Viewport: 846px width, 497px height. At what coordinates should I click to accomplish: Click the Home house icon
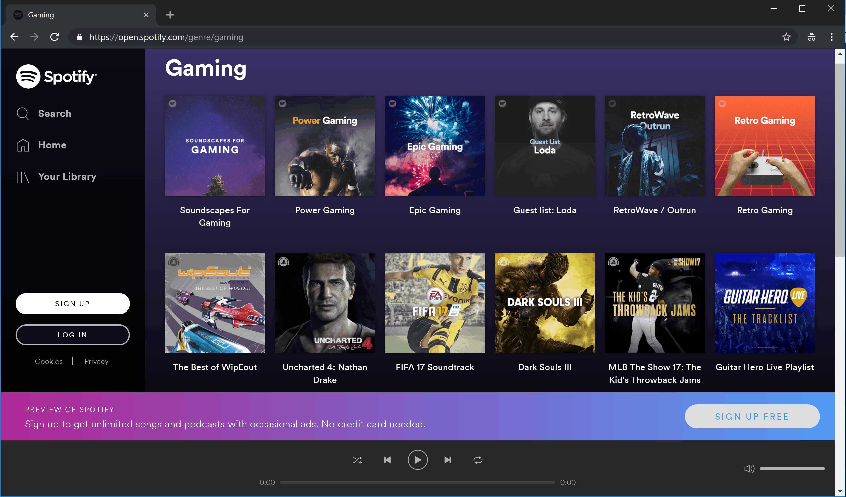(23, 145)
